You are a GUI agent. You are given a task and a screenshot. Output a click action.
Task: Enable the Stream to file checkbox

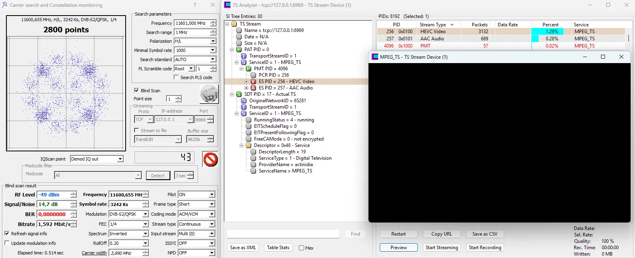pos(136,131)
